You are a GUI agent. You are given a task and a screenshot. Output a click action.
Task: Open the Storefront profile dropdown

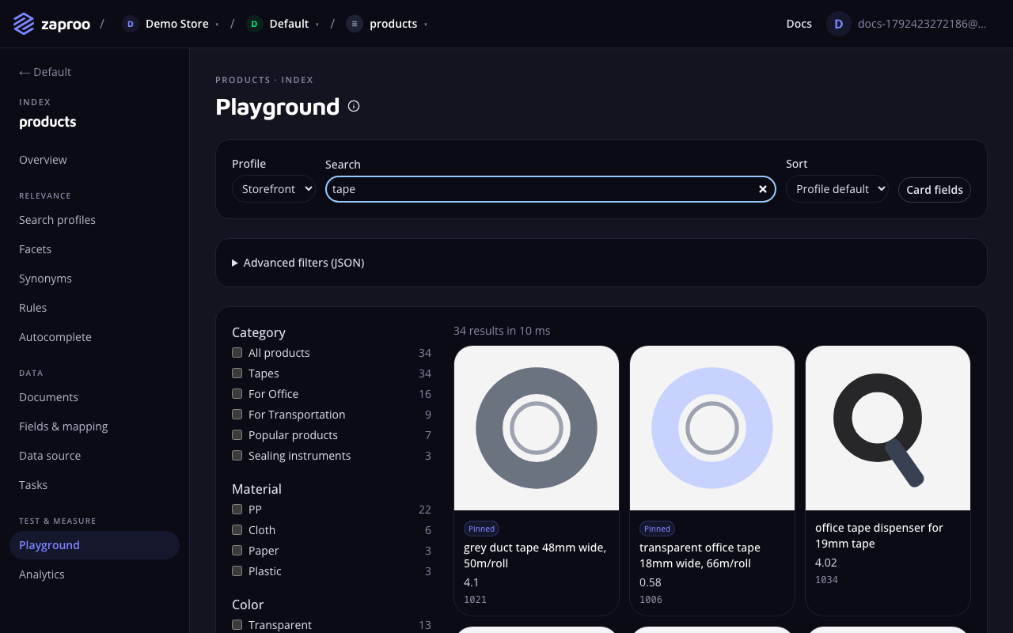click(x=274, y=189)
